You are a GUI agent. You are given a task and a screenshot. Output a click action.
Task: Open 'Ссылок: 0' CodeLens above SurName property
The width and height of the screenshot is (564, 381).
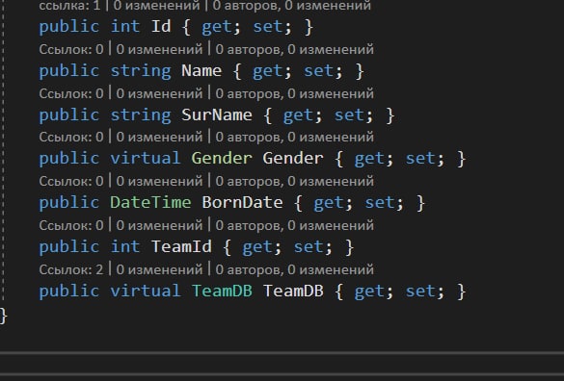tap(71, 93)
